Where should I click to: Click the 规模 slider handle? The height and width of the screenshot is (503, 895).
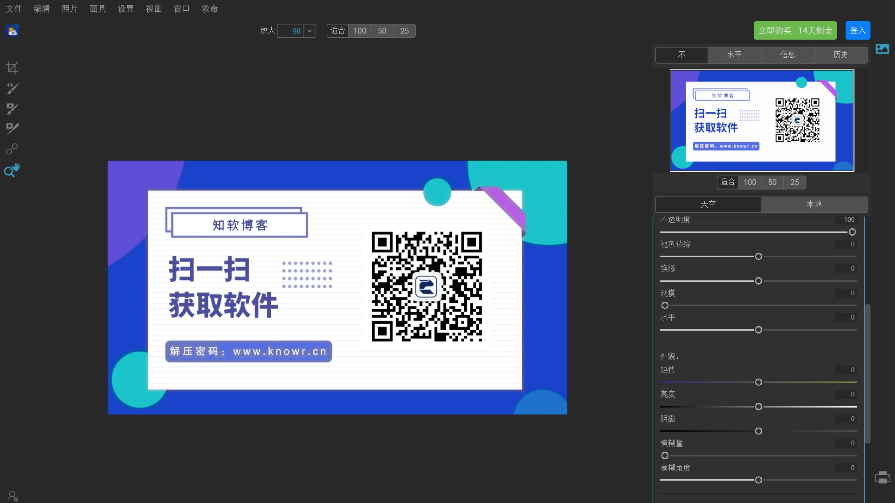(665, 306)
